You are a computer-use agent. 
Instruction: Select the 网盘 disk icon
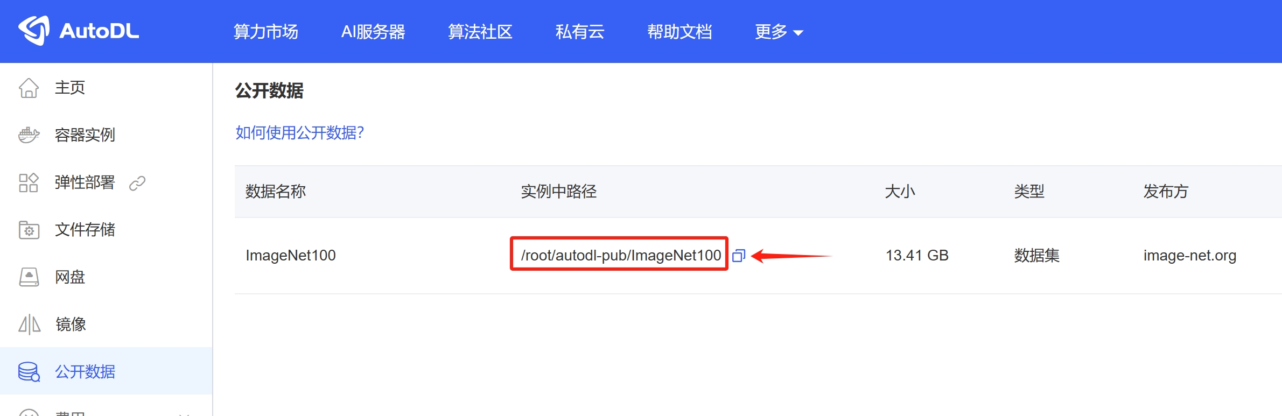click(x=29, y=277)
